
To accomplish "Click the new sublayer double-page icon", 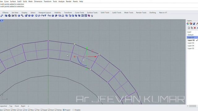I will [x=192, y=28].
